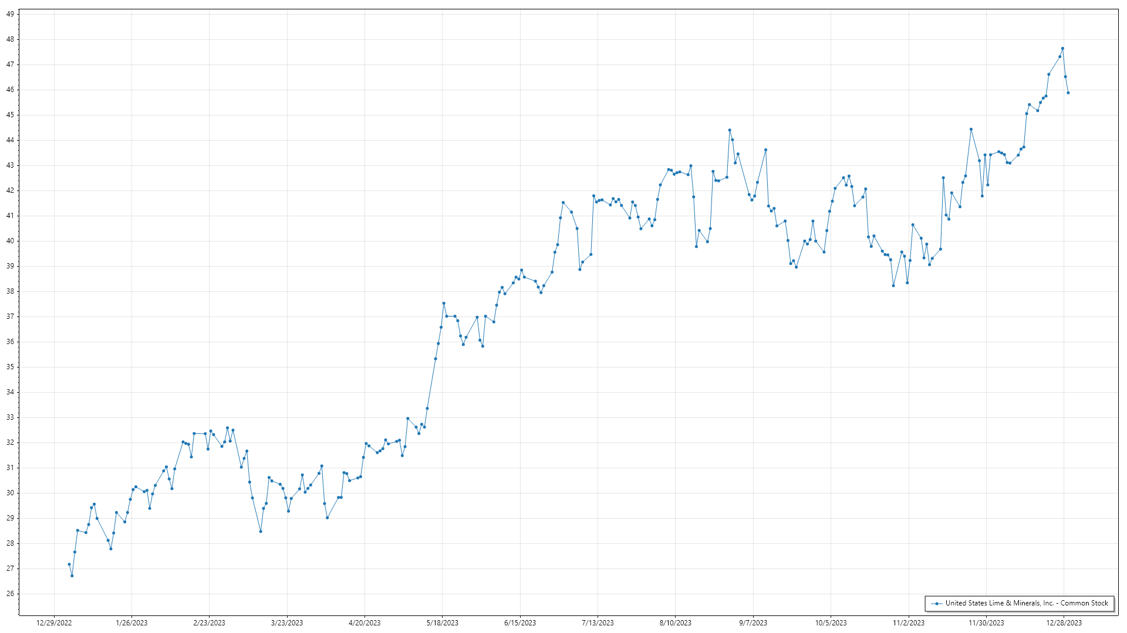Image resolution: width=1127 pixels, height=633 pixels.
Task: Select the 40 label on the y-axis
Action: 10,241
